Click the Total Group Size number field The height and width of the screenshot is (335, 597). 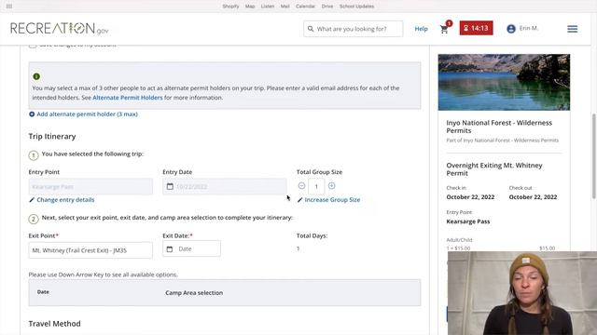click(316, 186)
